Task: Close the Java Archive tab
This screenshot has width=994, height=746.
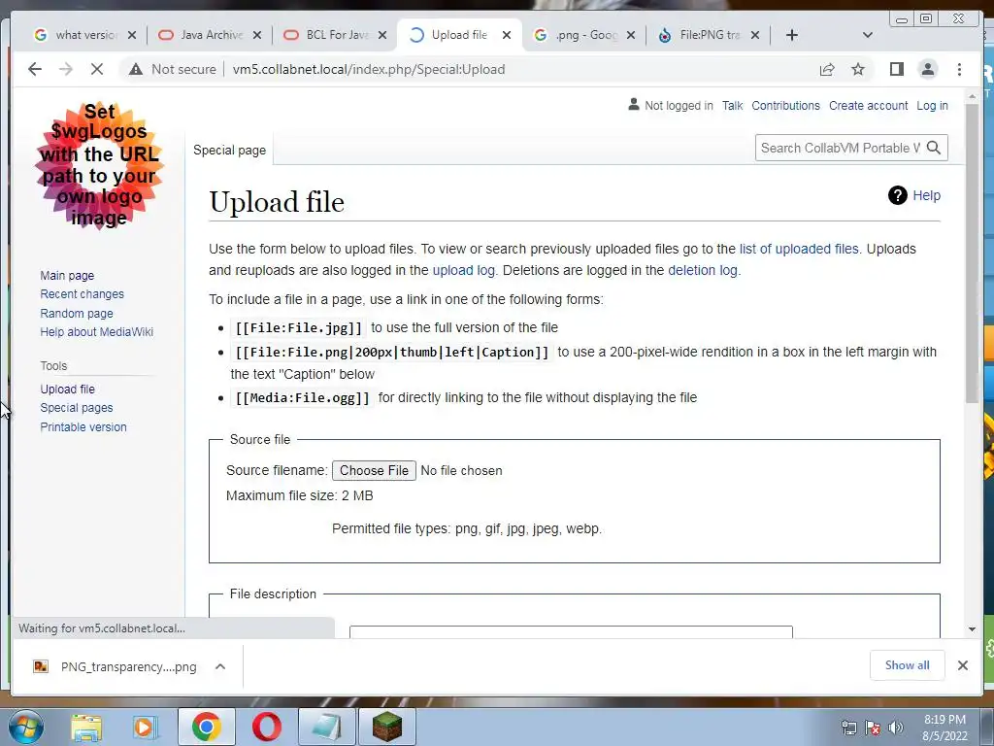Action: tap(256, 35)
